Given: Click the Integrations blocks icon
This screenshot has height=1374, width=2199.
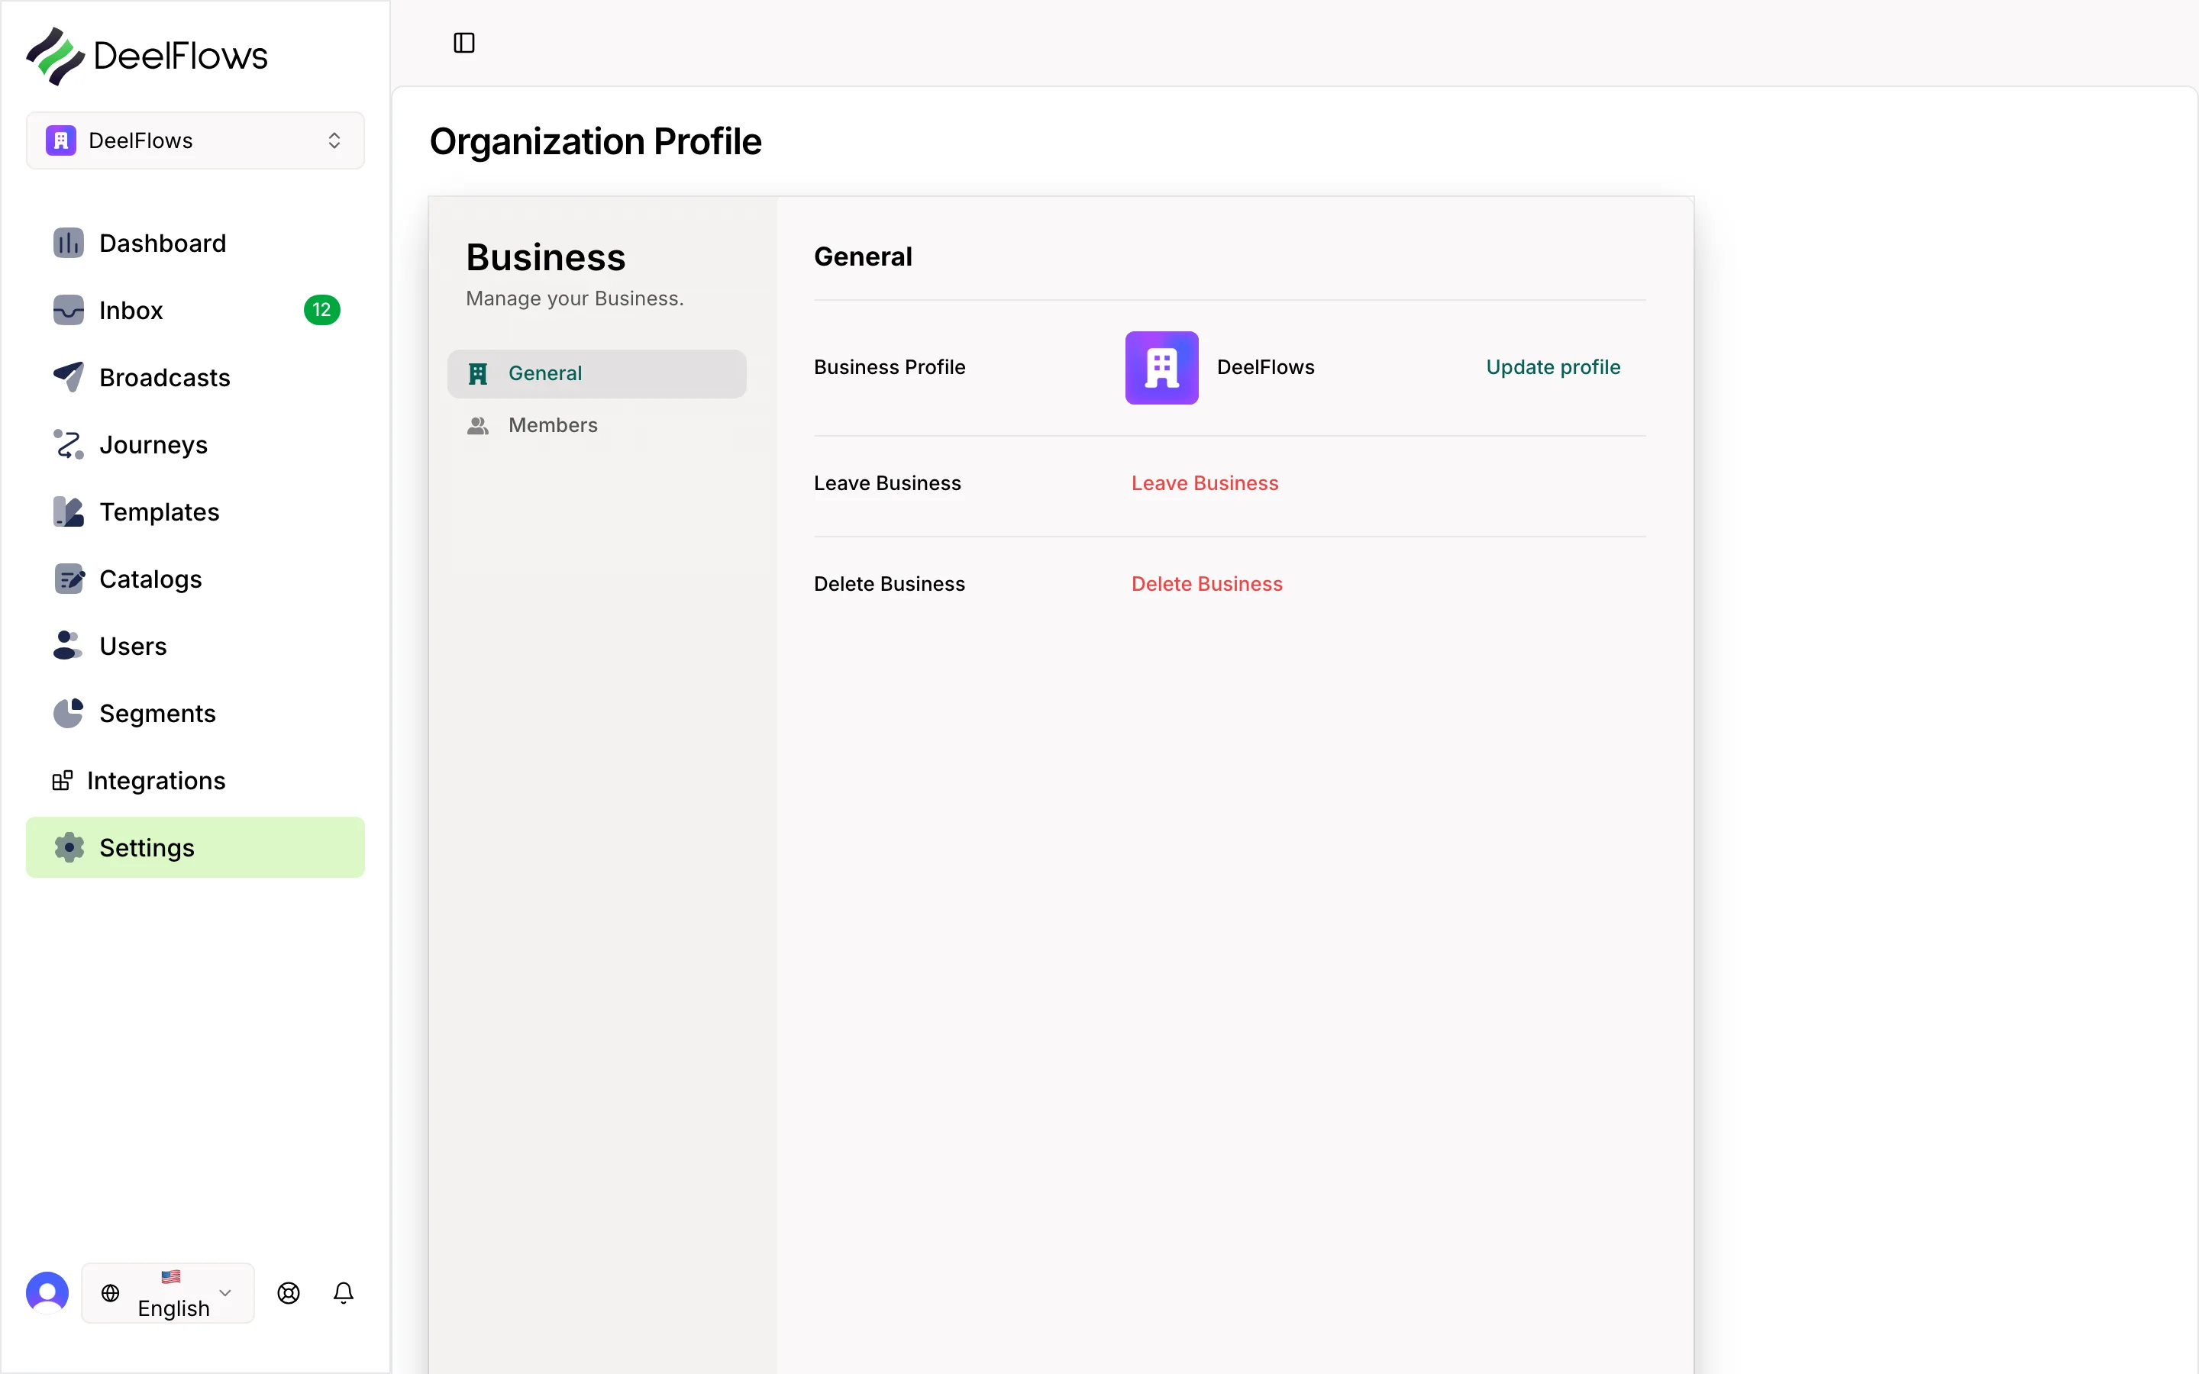Looking at the screenshot, I should point(62,781).
